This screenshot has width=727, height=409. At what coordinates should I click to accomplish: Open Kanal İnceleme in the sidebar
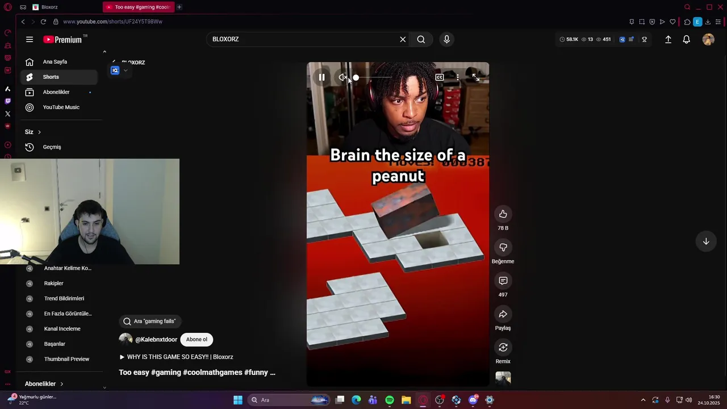59,329
